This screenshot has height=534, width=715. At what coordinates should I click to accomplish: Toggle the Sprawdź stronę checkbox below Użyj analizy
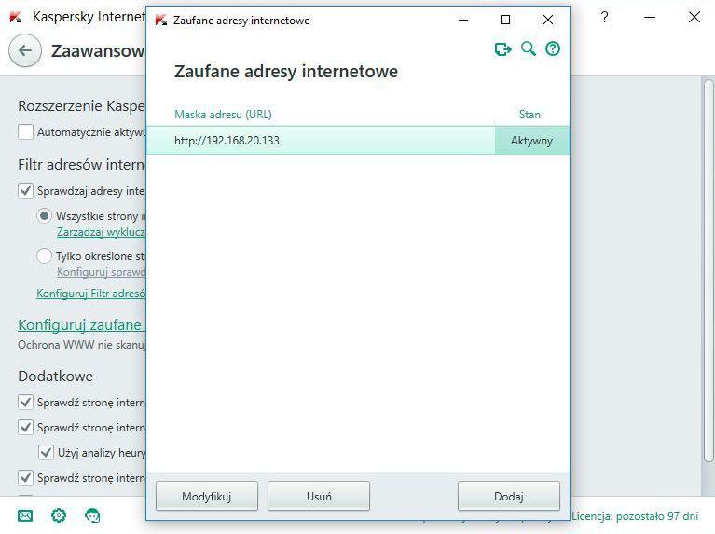[x=25, y=477]
